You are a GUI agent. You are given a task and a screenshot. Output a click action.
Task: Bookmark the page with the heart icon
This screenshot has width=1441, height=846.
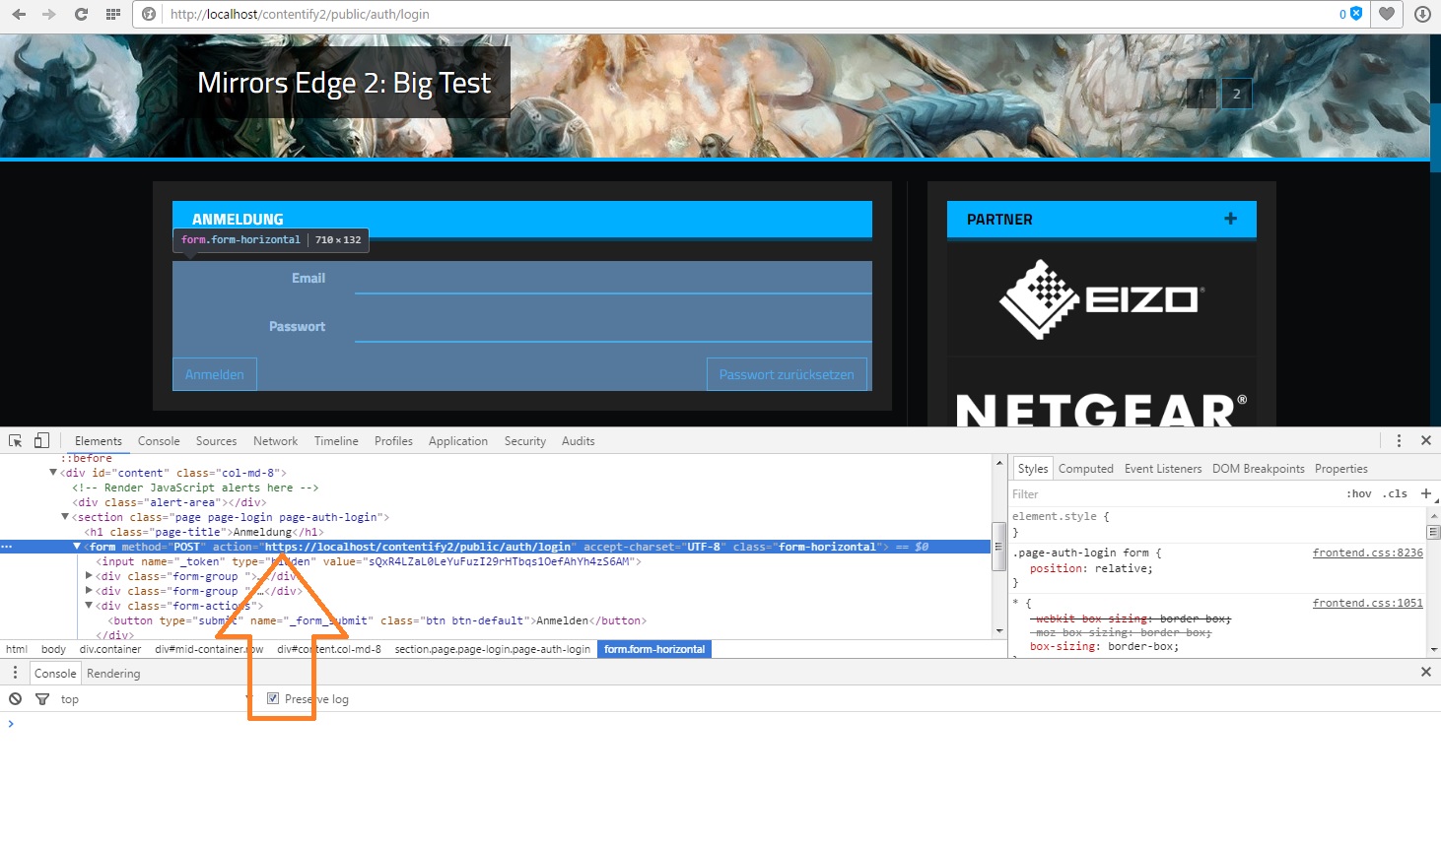pos(1386,15)
